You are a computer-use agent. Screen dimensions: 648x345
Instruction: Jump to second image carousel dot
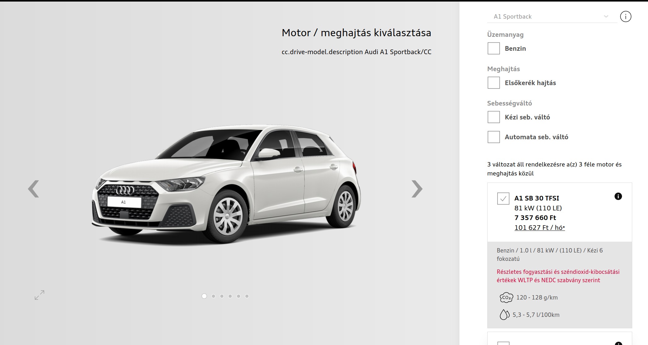213,296
